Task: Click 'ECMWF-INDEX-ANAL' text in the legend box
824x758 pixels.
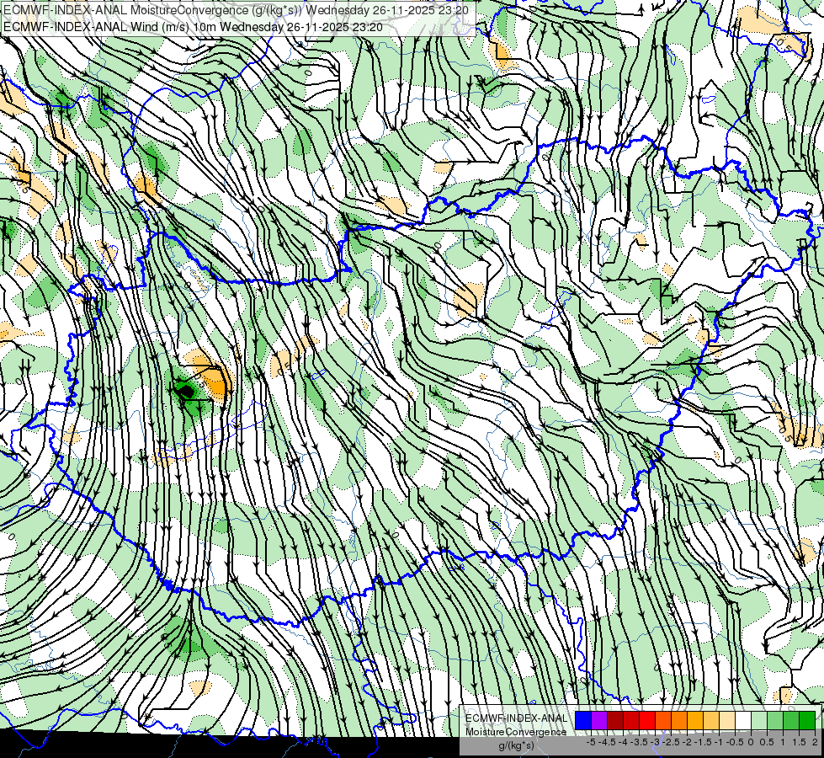Action: pyautogui.click(x=516, y=718)
